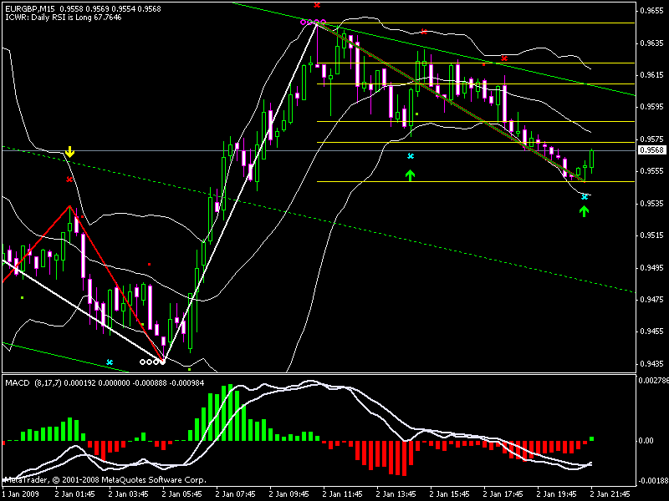Click the yellow down arrow signal marker
The height and width of the screenshot is (501, 669).
tap(69, 152)
